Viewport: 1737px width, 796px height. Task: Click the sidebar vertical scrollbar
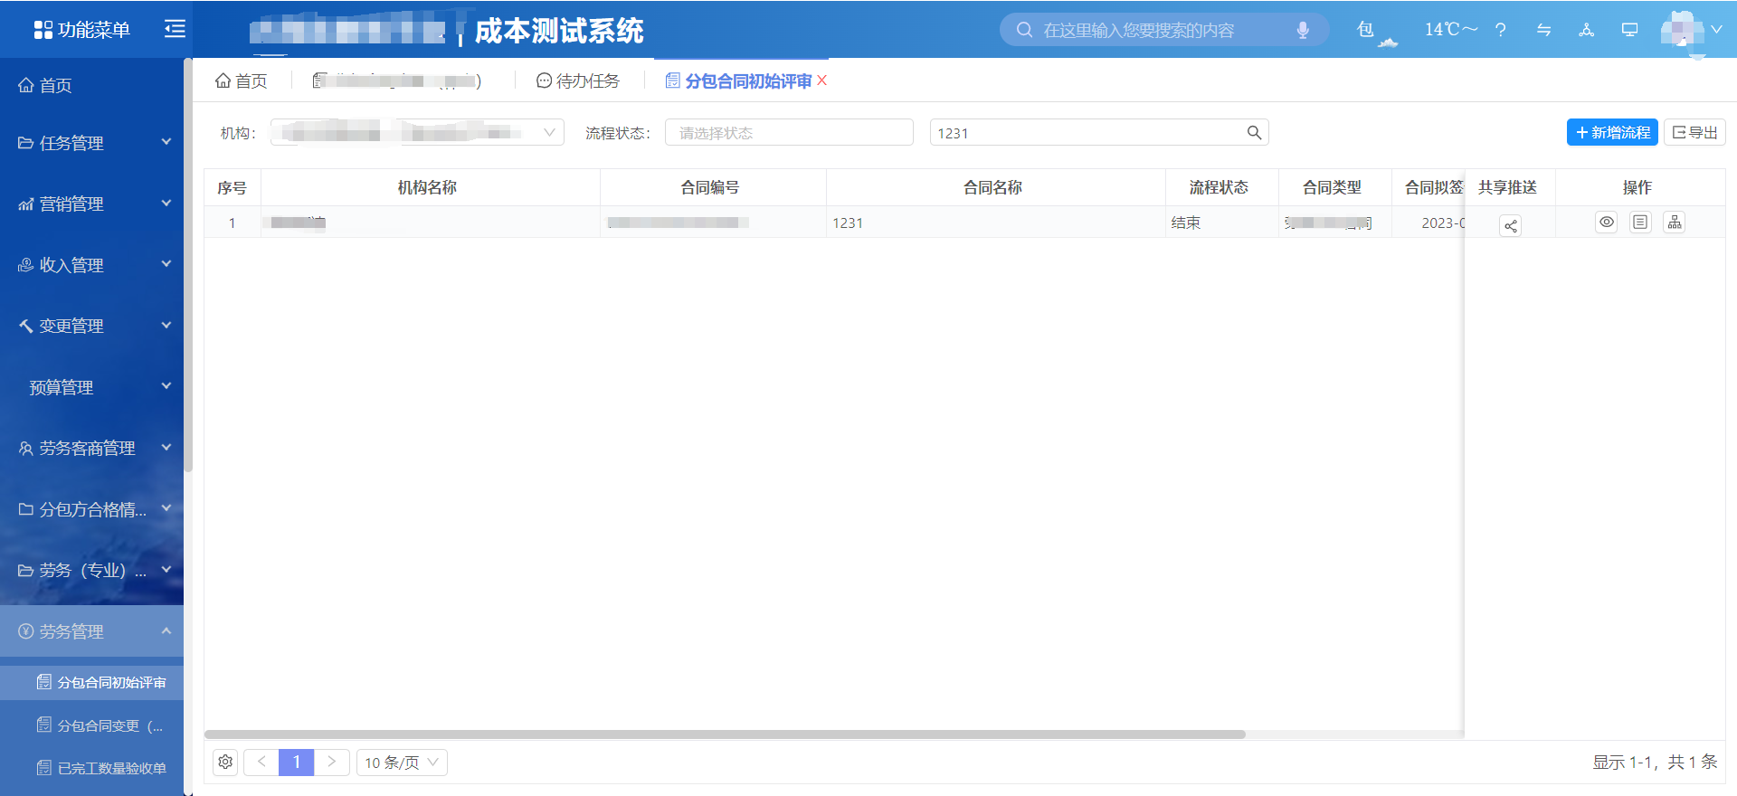tap(188, 265)
